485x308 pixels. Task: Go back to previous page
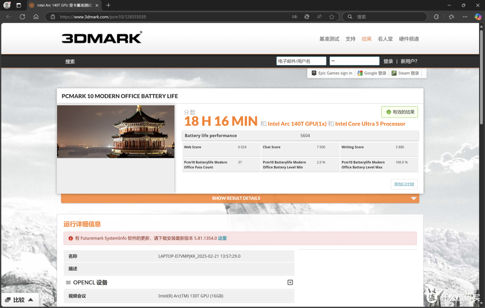click(x=9, y=17)
